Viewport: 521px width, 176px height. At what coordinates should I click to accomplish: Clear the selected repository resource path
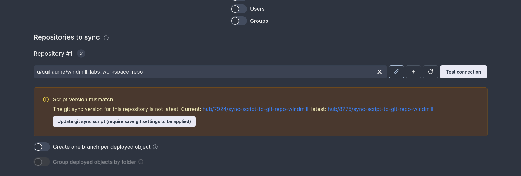pyautogui.click(x=379, y=72)
